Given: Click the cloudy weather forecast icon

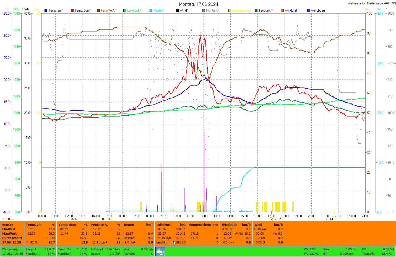Looking at the screenshot, I should coord(160,251).
